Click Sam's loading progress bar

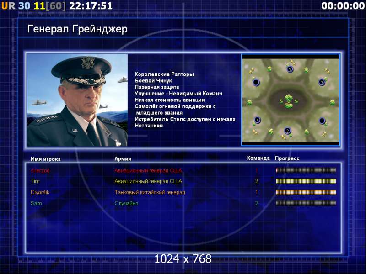[306, 203]
